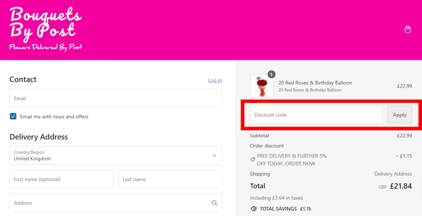The width and height of the screenshot is (422, 216).
Task: Click the Last name field
Action: pyautogui.click(x=170, y=179)
